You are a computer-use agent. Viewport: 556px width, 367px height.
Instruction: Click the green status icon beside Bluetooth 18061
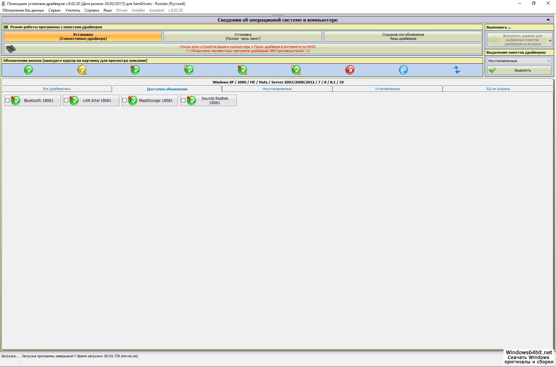(x=15, y=100)
